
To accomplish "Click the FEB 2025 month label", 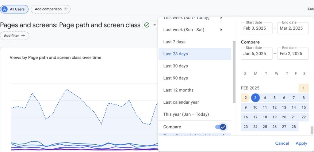I will pos(250,88).
